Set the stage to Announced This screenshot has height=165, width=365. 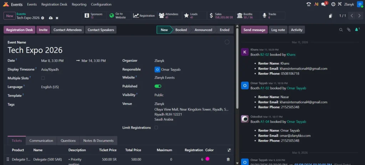pos(203,30)
